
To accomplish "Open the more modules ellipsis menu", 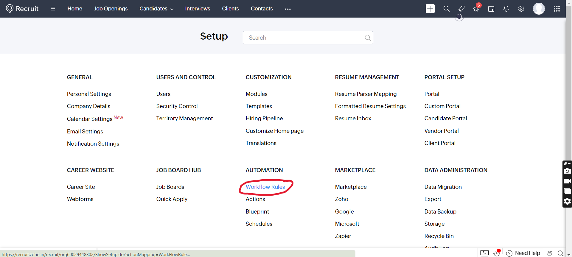I will (x=287, y=9).
